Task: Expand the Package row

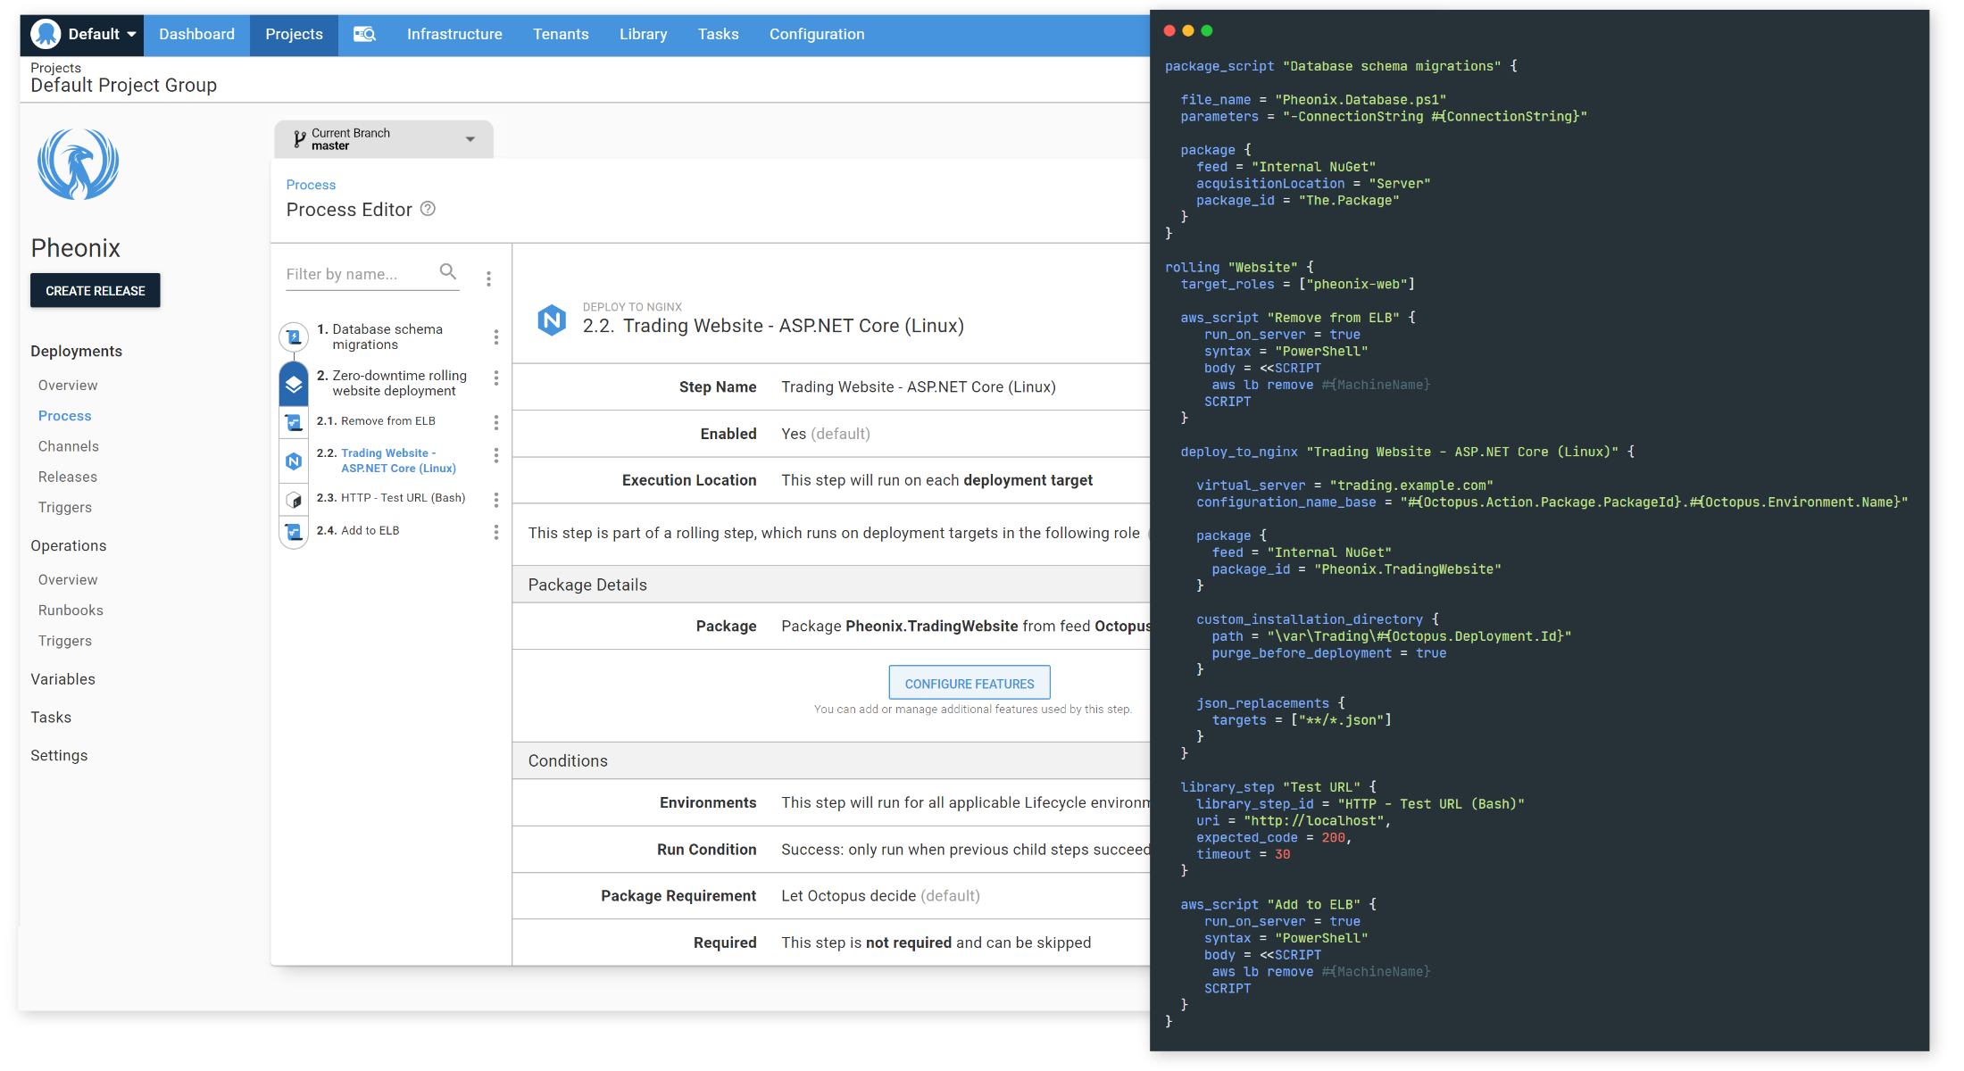Action: tap(831, 627)
